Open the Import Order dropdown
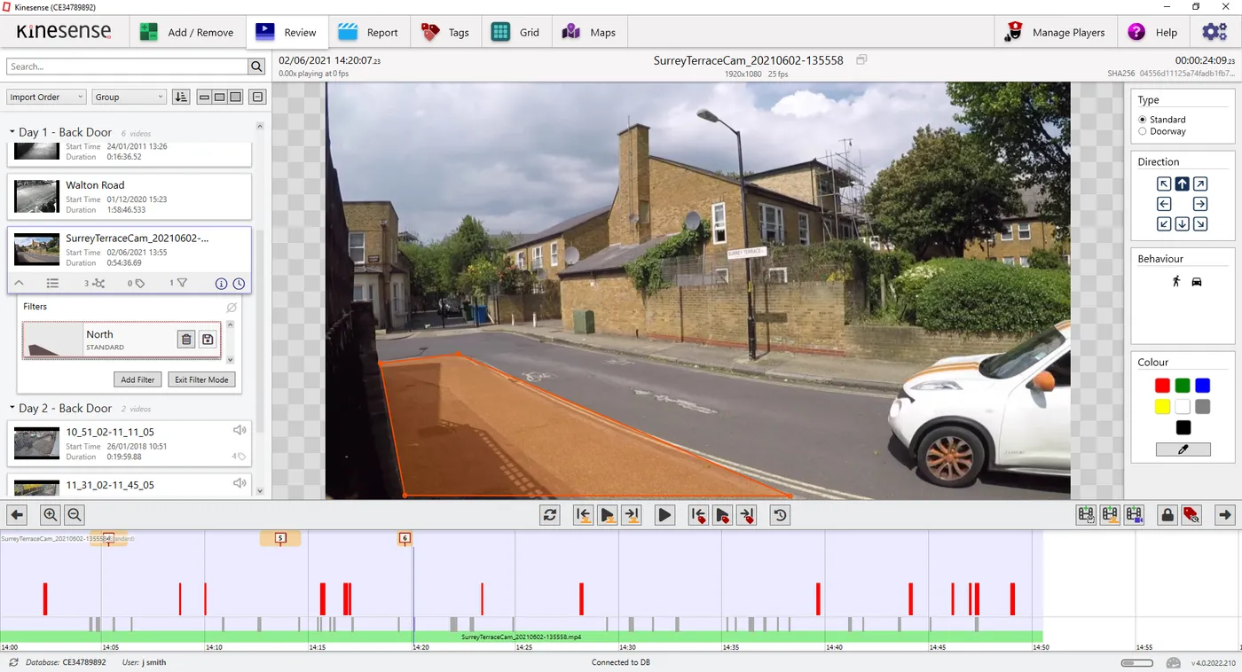This screenshot has height=672, width=1242. (x=46, y=97)
